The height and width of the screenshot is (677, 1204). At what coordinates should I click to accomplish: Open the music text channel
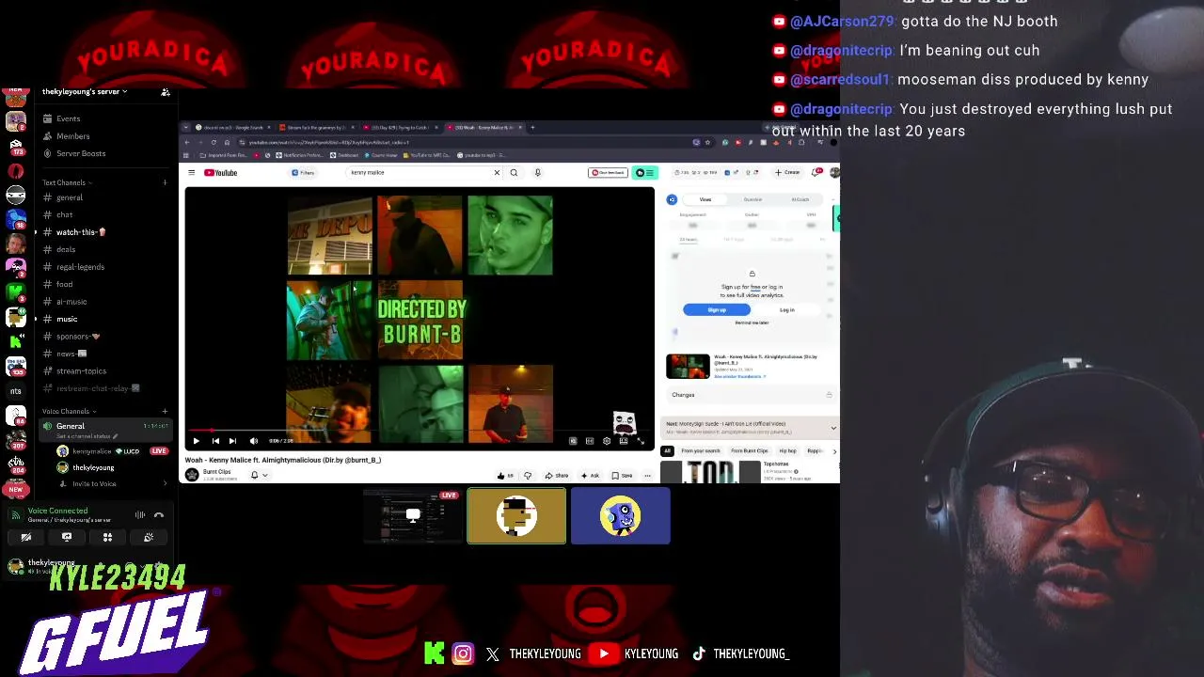(67, 319)
